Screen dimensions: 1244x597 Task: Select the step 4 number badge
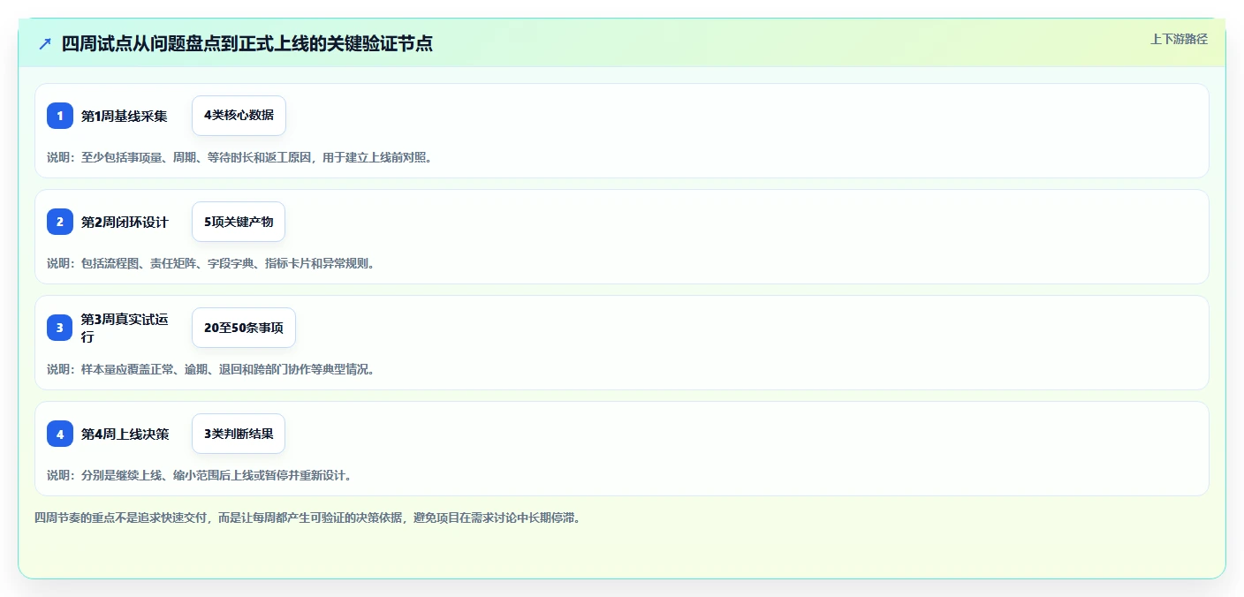click(60, 434)
